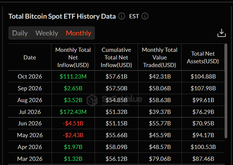
Task: Click the Cumulative Total Net Inflow header
Action: tap(116, 57)
